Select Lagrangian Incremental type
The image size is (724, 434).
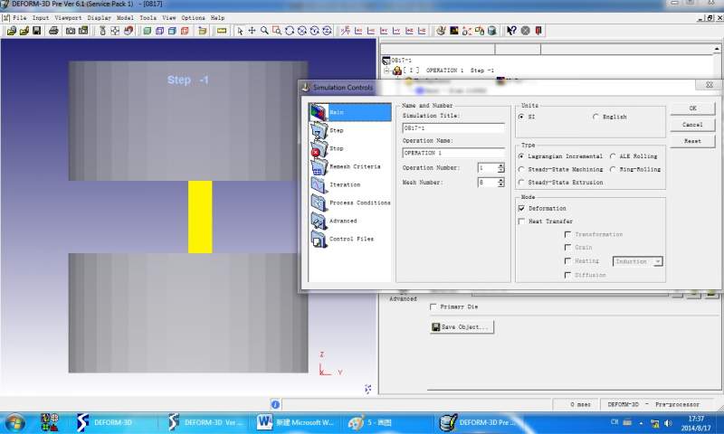click(521, 156)
